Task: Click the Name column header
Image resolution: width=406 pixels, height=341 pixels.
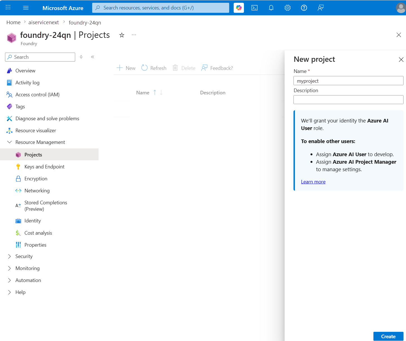Action: point(143,93)
